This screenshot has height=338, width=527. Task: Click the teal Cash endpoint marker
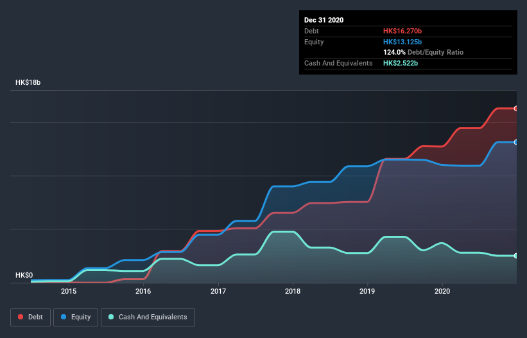pos(516,256)
